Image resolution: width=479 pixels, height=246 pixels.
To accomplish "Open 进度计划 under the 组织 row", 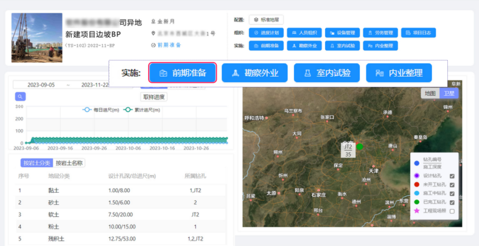I will pos(266,33).
